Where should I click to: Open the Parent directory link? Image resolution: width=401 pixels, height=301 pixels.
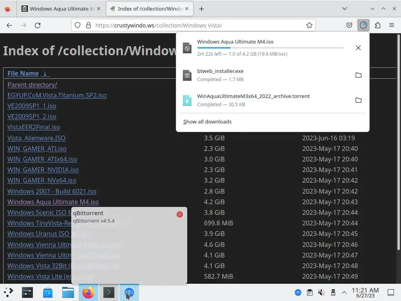tap(32, 85)
